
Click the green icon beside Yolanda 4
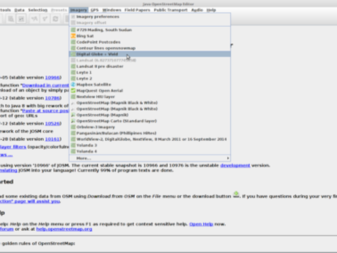click(x=73, y=151)
